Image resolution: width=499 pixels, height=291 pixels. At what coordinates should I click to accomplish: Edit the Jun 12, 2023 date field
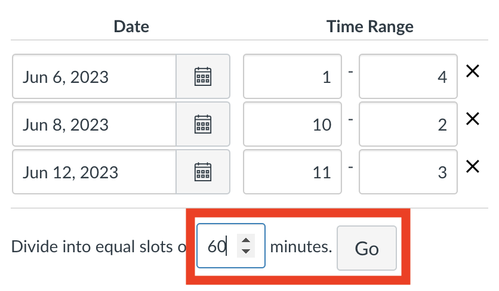(x=94, y=172)
